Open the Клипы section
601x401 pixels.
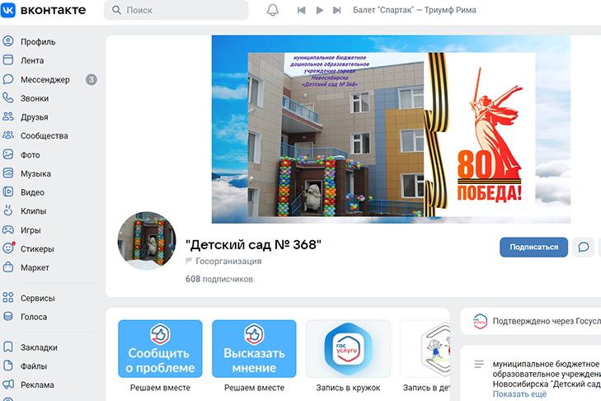(x=33, y=211)
